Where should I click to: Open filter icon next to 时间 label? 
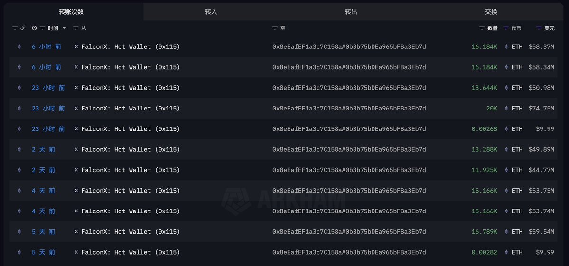pyautogui.click(x=42, y=28)
